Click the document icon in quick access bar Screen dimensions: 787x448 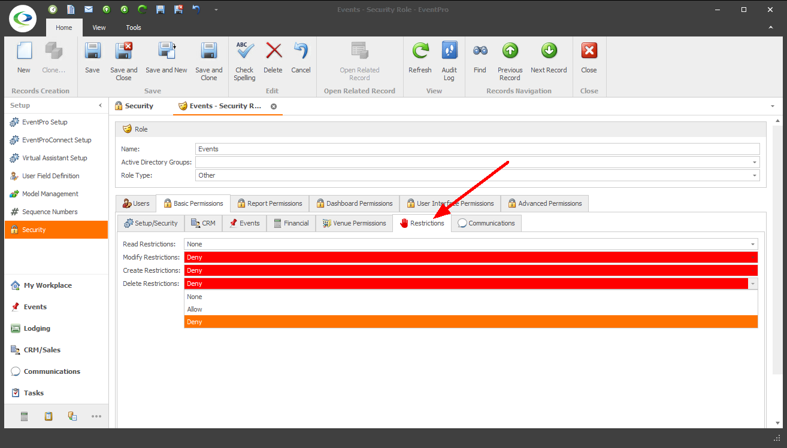click(x=71, y=10)
